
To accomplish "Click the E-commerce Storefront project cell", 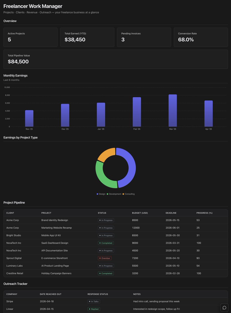I will point(54,258).
